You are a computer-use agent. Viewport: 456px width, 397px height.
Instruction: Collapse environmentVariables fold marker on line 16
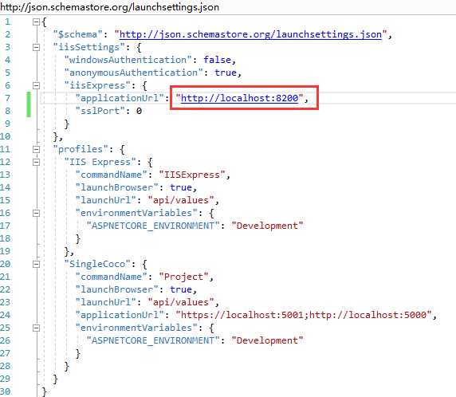coord(36,213)
